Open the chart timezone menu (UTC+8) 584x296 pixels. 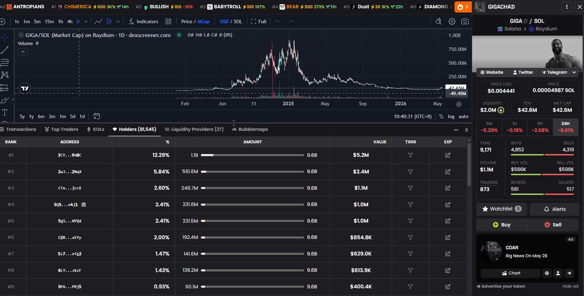[414, 116]
